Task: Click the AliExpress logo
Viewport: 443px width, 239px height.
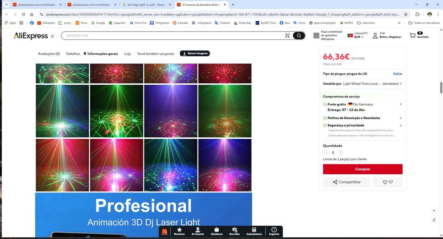Action: [31, 36]
